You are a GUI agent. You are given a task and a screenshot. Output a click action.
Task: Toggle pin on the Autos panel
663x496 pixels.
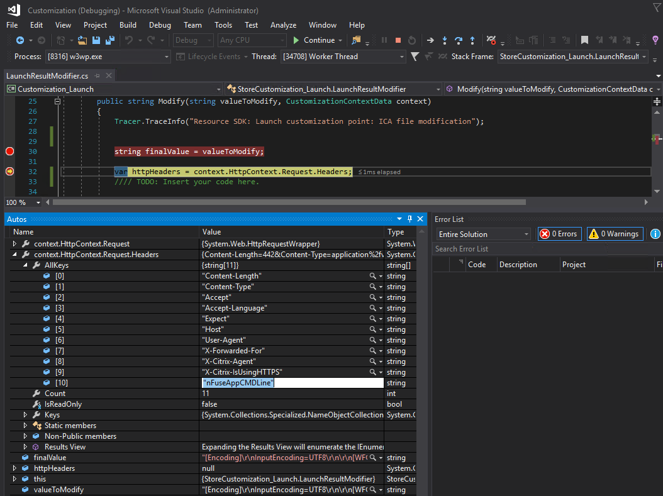coord(409,219)
